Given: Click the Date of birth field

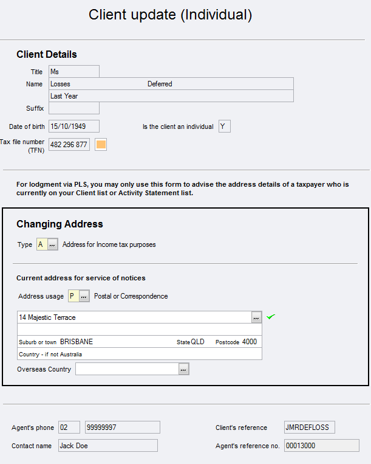Looking at the screenshot, I should 73,126.
